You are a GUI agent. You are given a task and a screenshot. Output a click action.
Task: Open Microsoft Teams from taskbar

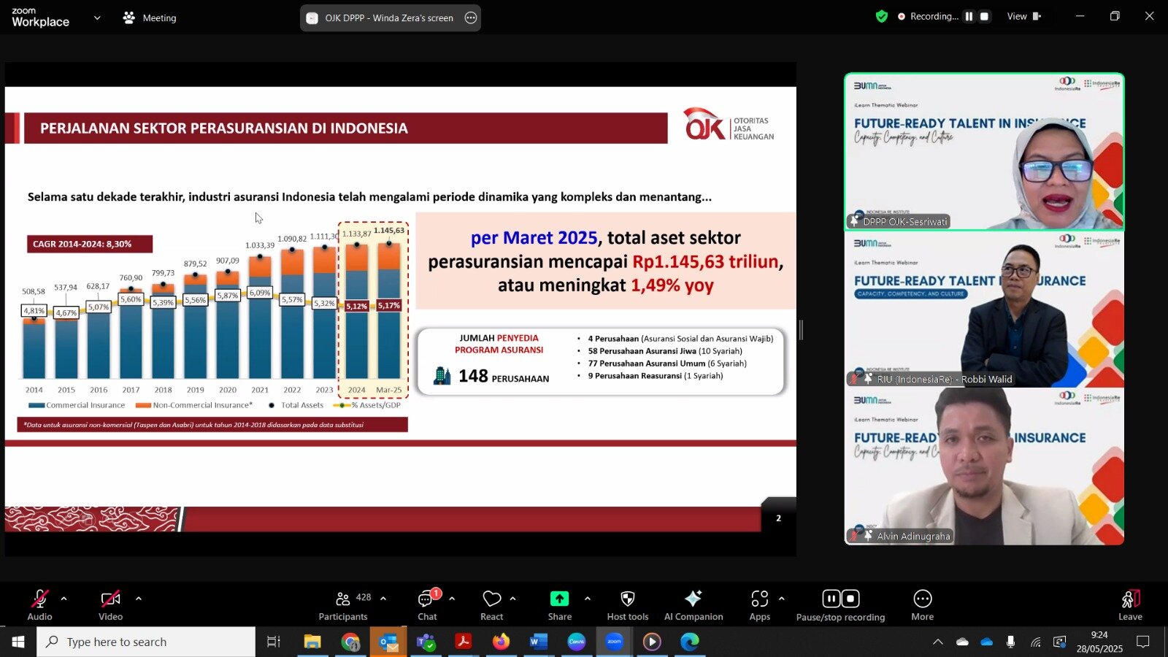point(426,642)
